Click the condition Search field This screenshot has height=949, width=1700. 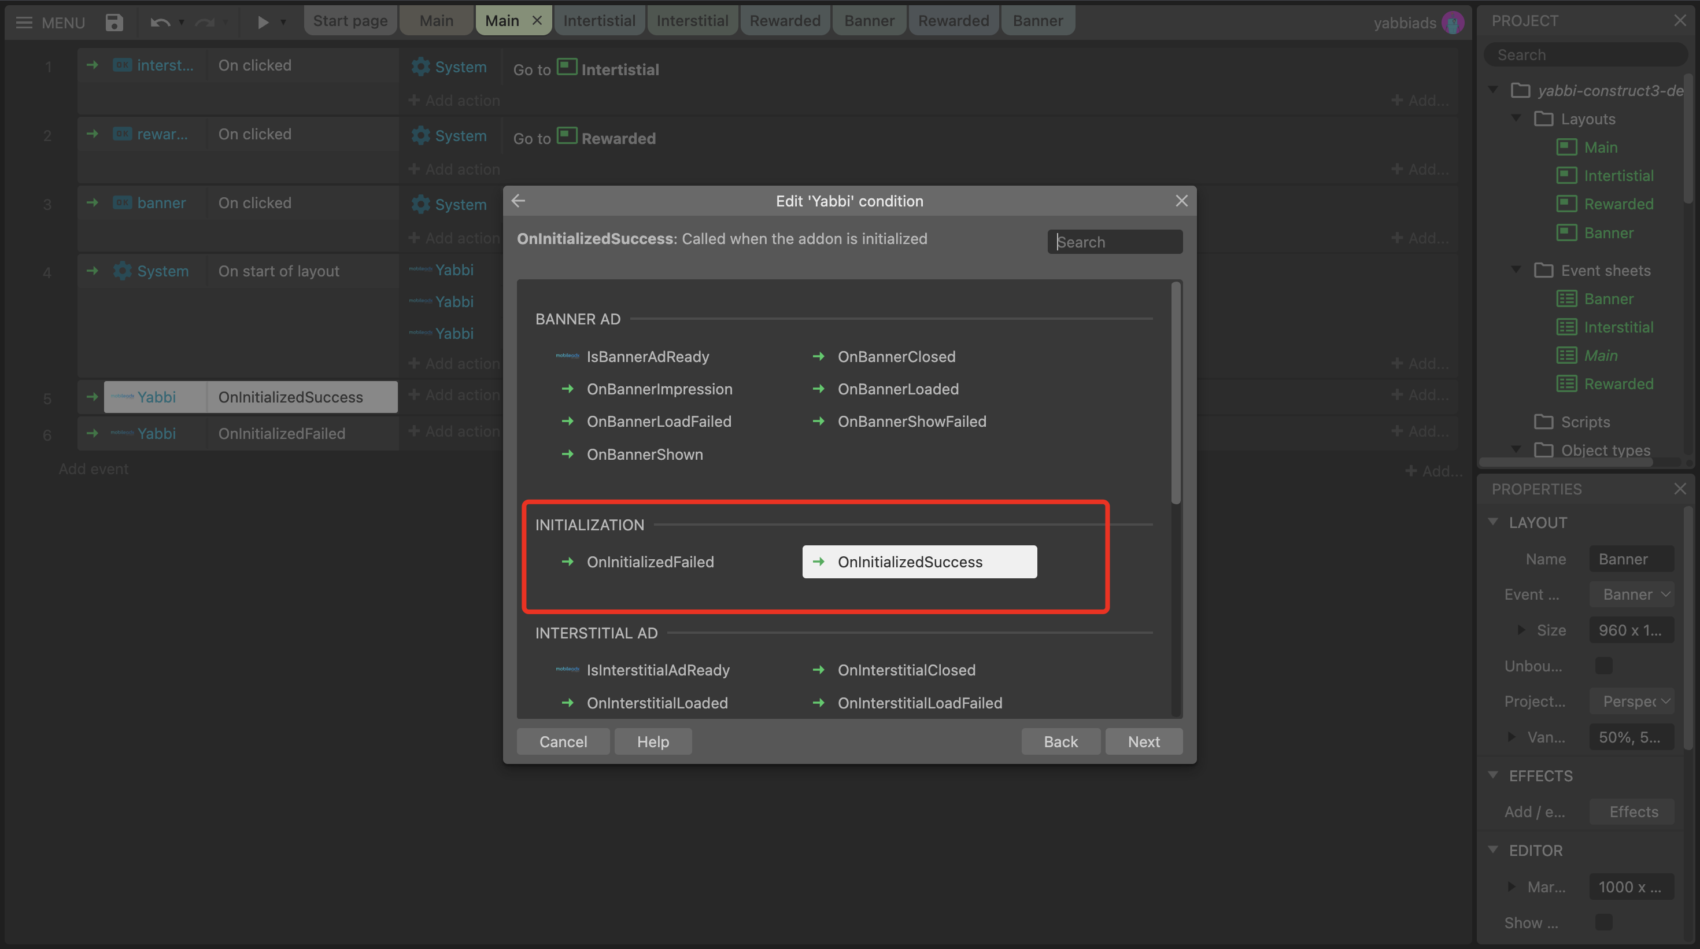pyautogui.click(x=1114, y=242)
